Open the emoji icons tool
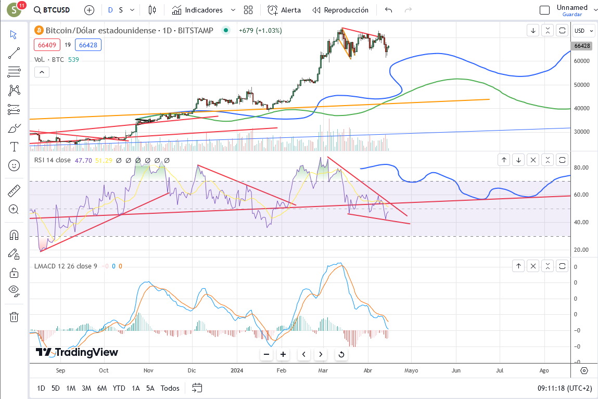 (14, 165)
